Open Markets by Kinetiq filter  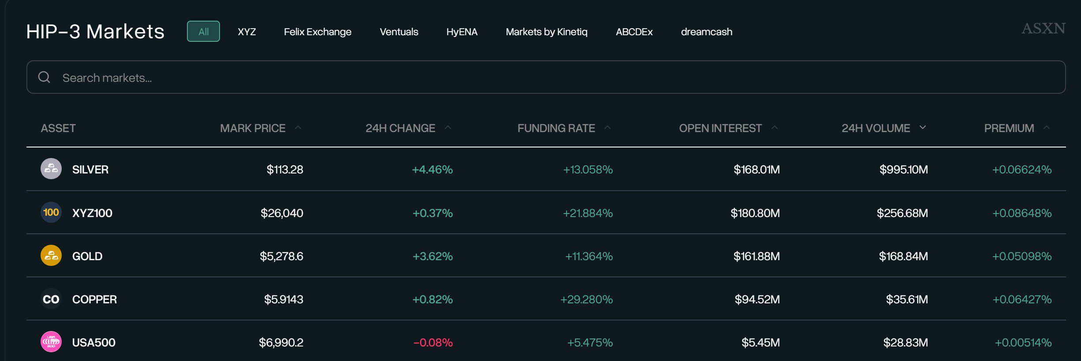point(546,32)
